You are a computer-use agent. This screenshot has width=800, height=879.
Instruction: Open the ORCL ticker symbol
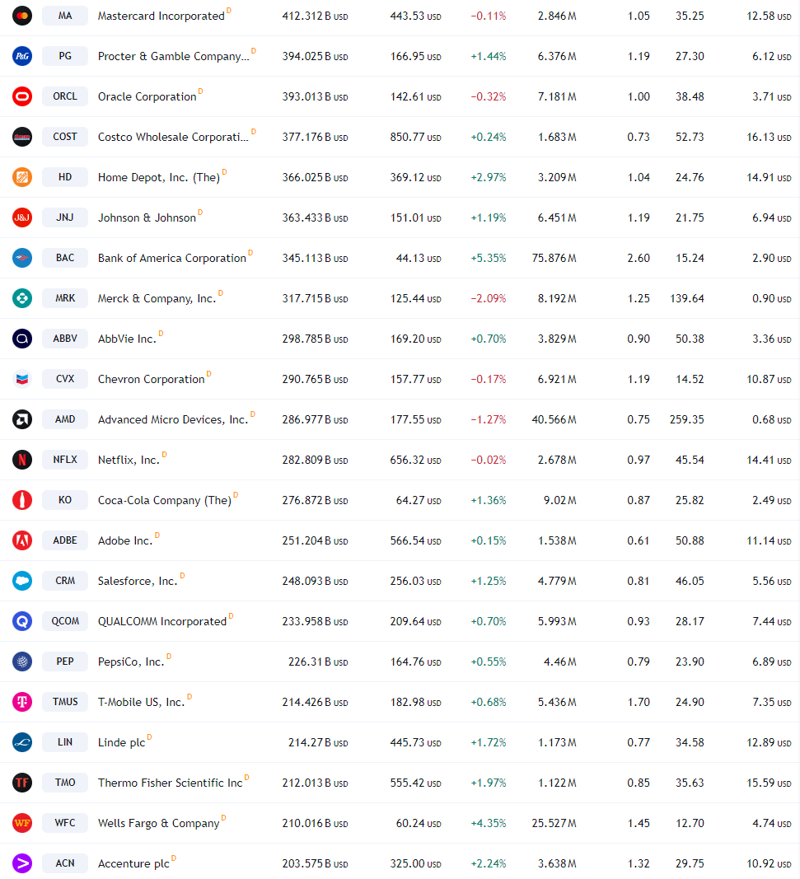click(65, 96)
